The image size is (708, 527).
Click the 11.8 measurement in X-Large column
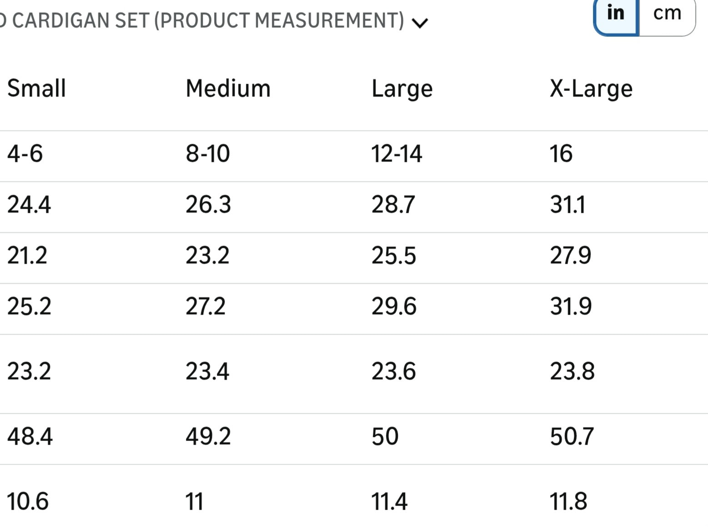tap(568, 502)
